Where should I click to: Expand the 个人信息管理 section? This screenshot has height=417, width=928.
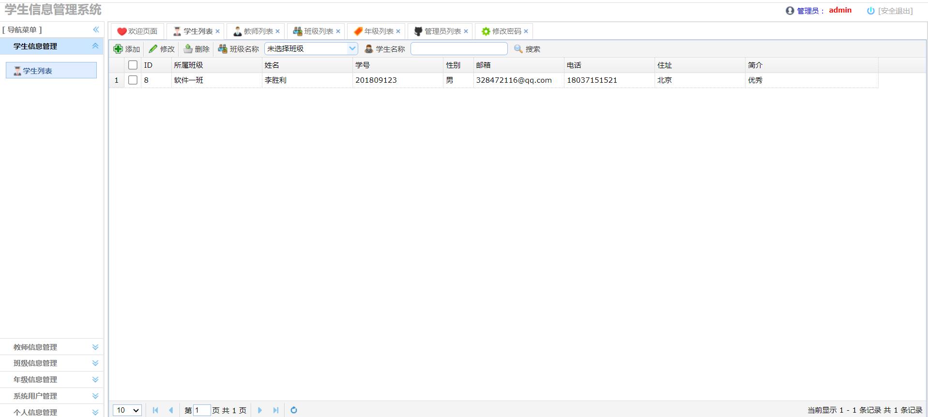click(x=51, y=412)
